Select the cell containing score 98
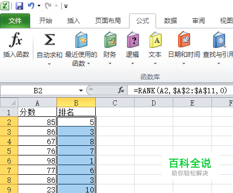 (x=37, y=160)
